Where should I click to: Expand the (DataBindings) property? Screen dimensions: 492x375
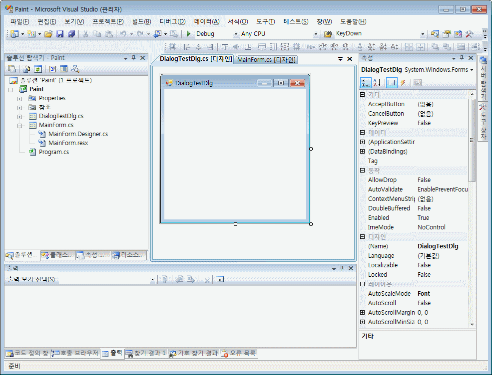tap(363, 151)
